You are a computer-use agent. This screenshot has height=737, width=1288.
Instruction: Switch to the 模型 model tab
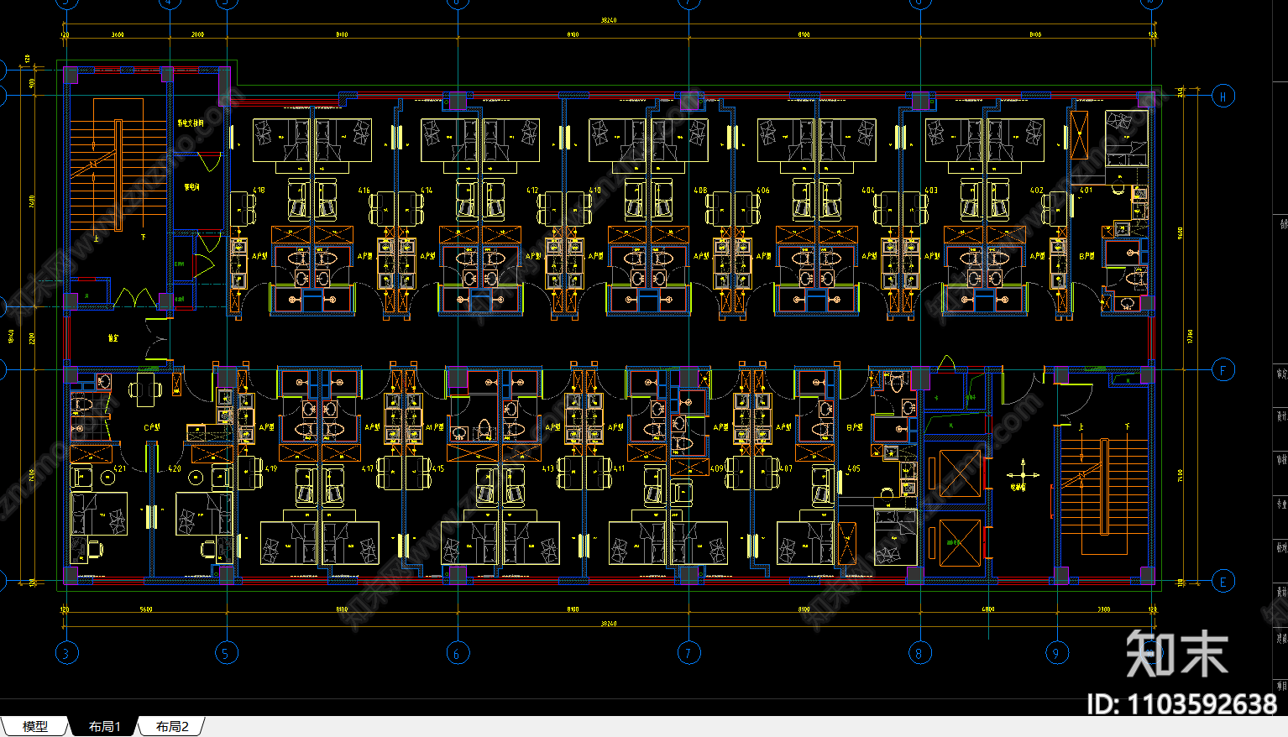[35, 727]
